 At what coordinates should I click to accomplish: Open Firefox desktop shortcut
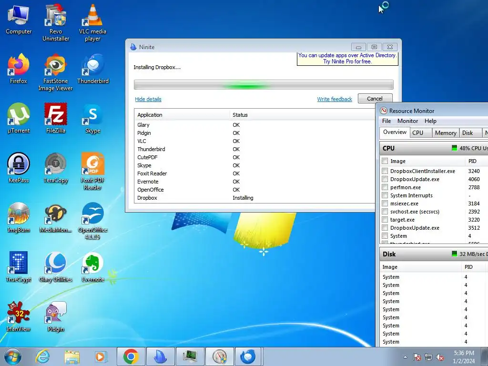pos(19,69)
